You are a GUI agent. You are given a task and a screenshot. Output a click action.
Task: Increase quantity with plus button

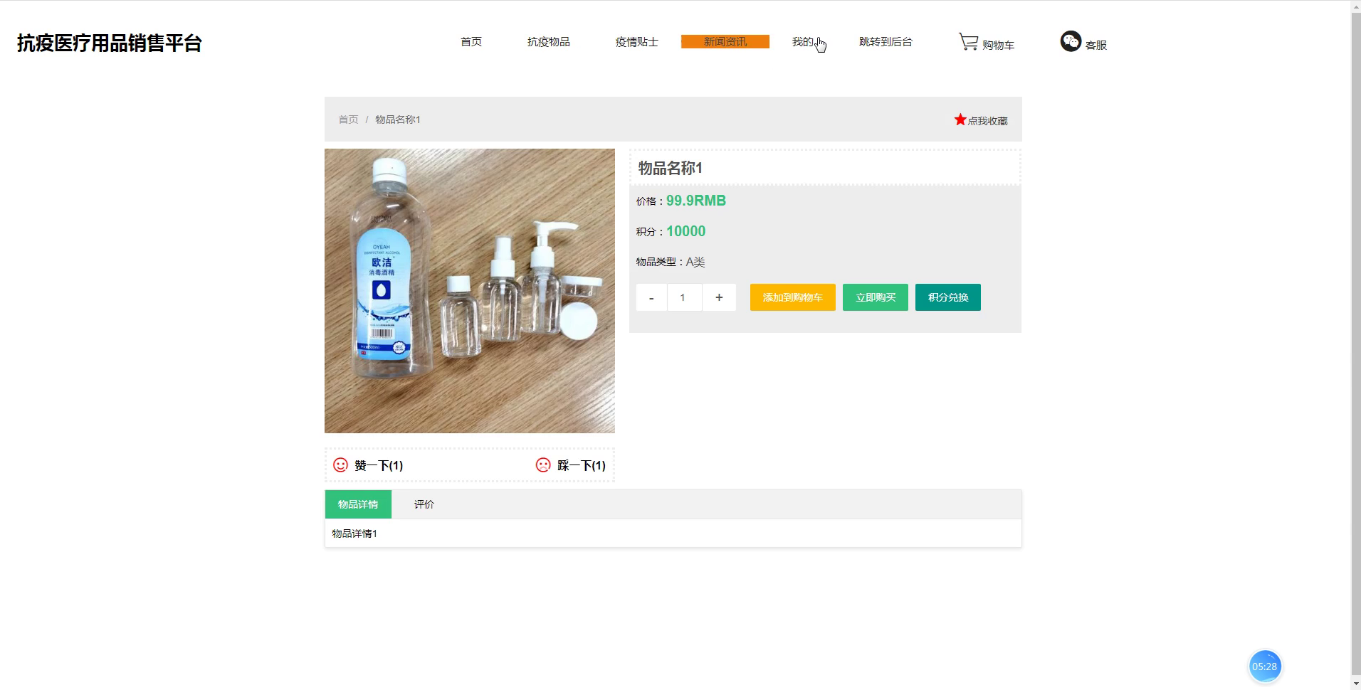point(719,297)
